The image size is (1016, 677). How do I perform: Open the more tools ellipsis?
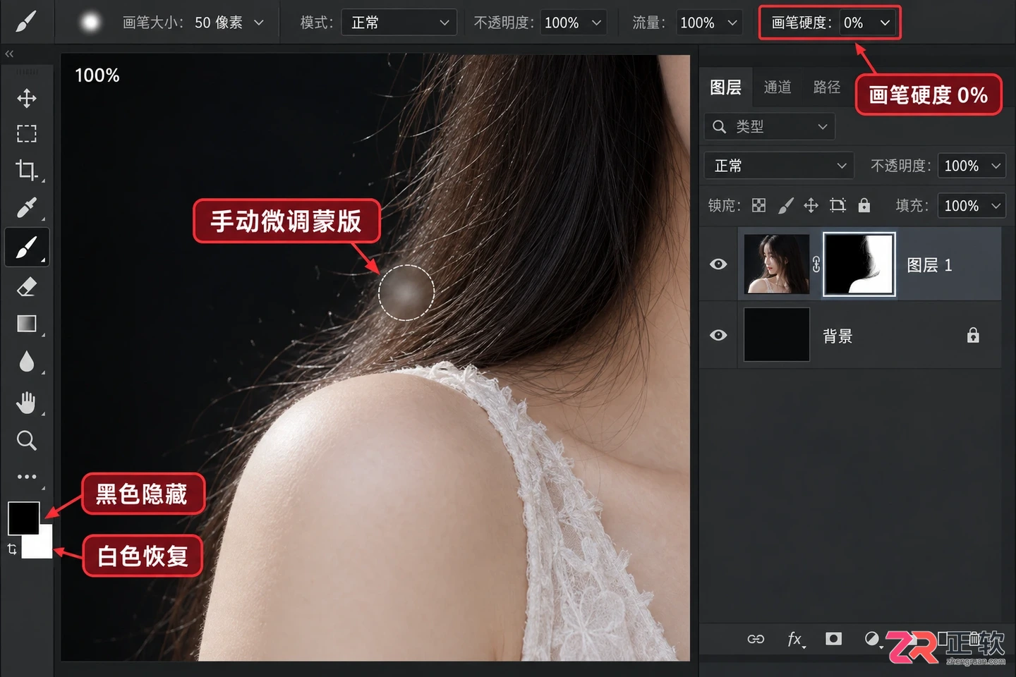[x=27, y=477]
